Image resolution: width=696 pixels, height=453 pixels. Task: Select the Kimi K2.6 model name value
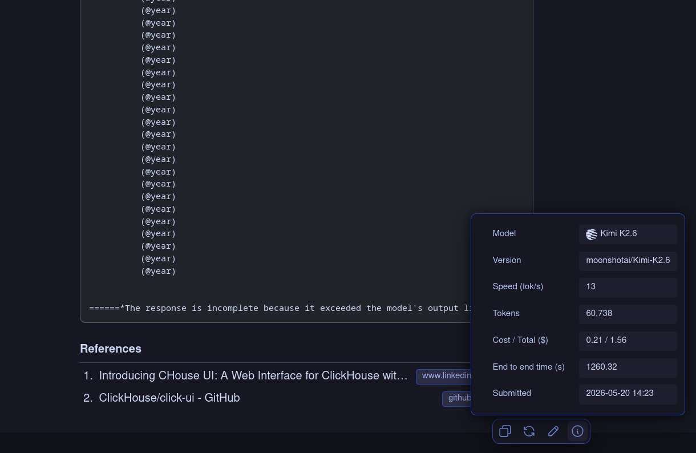628,234
